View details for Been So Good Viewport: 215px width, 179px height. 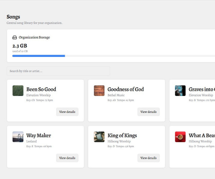[67, 112]
